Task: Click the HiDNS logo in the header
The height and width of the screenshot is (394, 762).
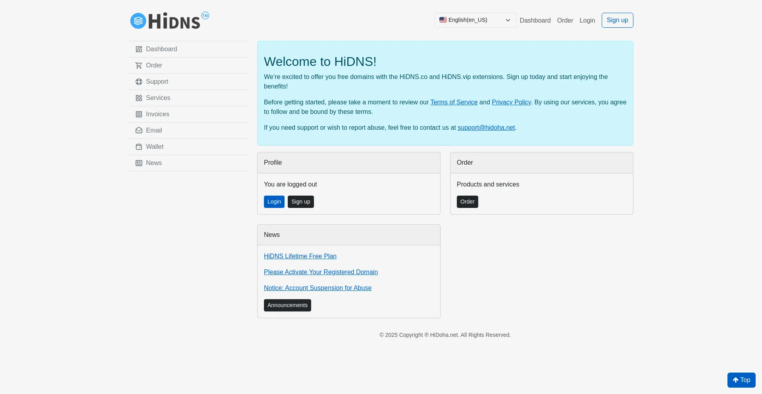Action: (169, 21)
